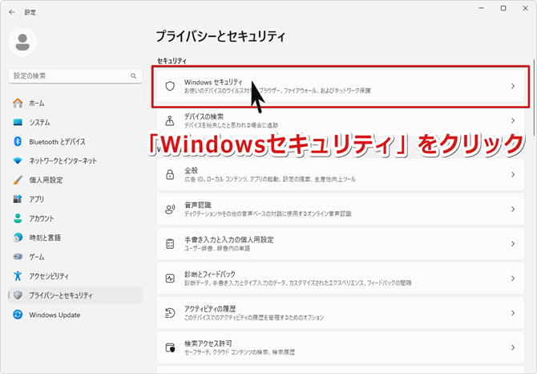Click the 全般 padlock icon
The image size is (537, 374).
coord(170,174)
